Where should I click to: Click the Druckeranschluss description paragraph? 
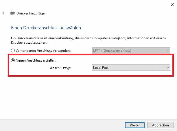pyautogui.click(x=88, y=40)
